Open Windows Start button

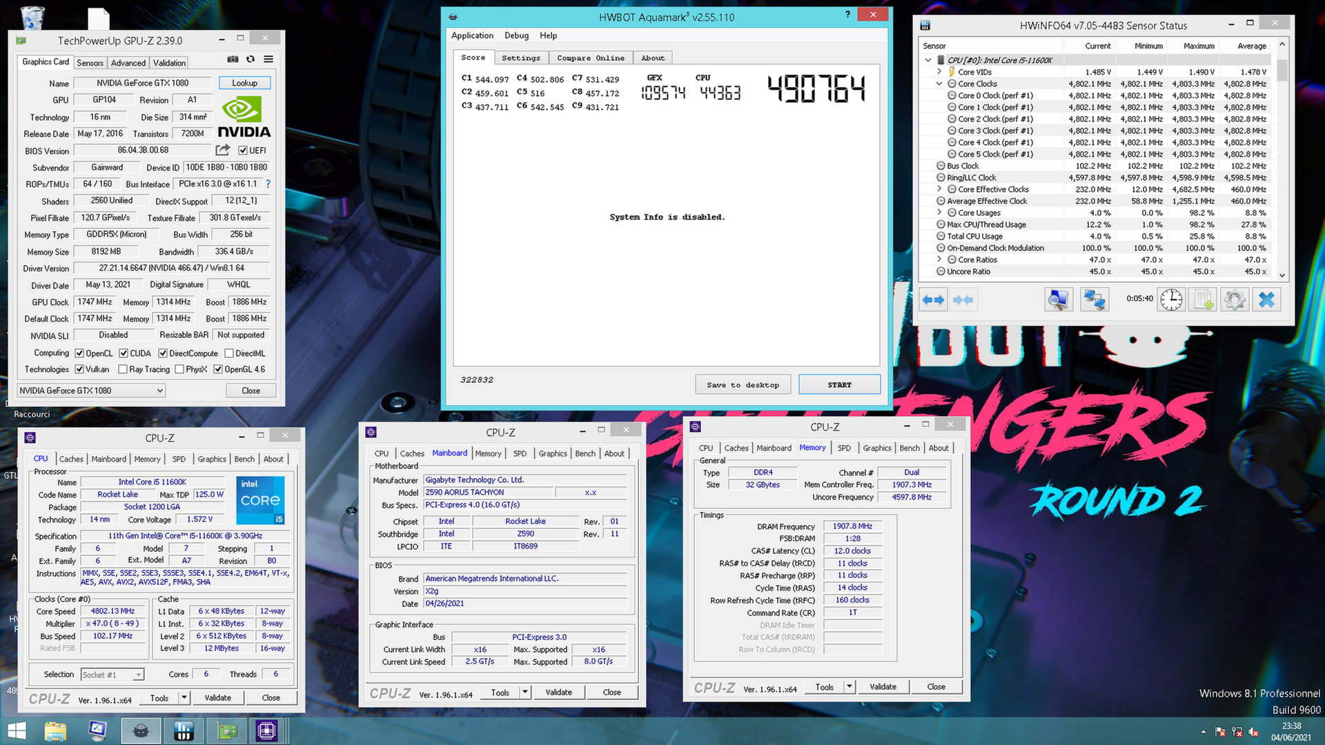point(16,731)
